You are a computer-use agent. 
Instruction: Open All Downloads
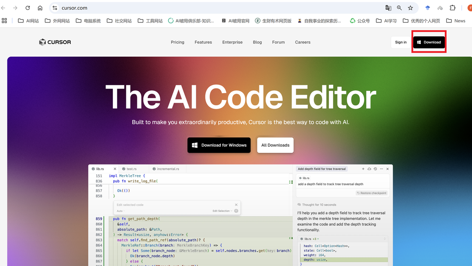pyautogui.click(x=275, y=145)
